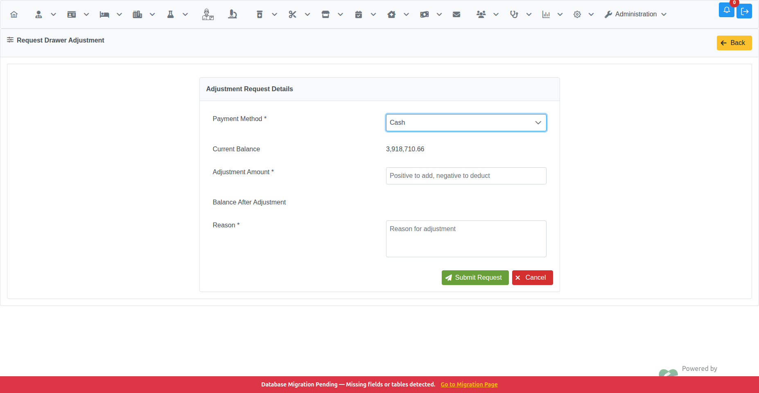This screenshot has width=759, height=393.
Task: Click the microscope icon in navbar
Action: tap(233, 14)
